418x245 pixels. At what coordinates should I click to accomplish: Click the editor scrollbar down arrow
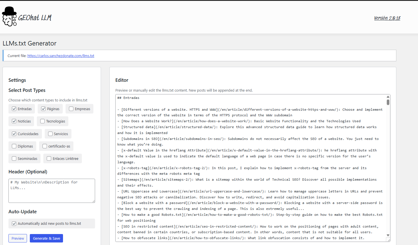pyautogui.click(x=388, y=235)
